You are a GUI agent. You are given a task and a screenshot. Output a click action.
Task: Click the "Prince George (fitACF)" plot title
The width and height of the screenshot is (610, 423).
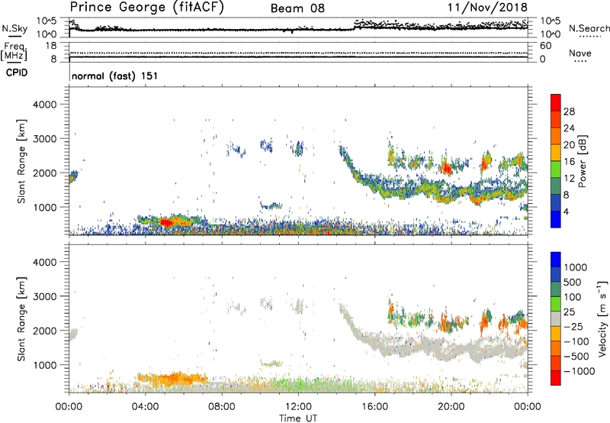point(147,8)
